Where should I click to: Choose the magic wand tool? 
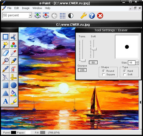click(x=6, y=45)
